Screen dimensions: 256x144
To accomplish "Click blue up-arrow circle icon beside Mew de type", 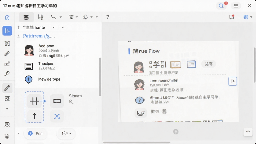I will click(28, 79).
